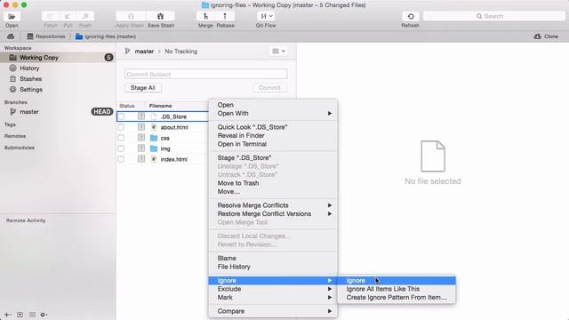Click the Stage All button
569x320 pixels.
[x=143, y=88]
